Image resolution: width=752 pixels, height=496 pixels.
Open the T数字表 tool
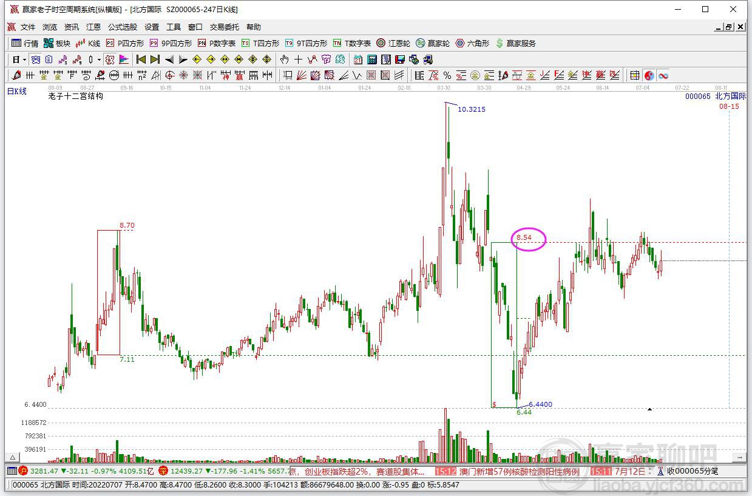[352, 43]
